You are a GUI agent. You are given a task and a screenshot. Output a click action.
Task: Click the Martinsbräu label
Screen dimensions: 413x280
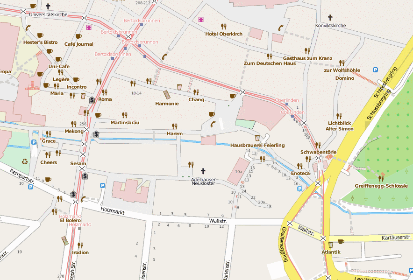(125, 122)
